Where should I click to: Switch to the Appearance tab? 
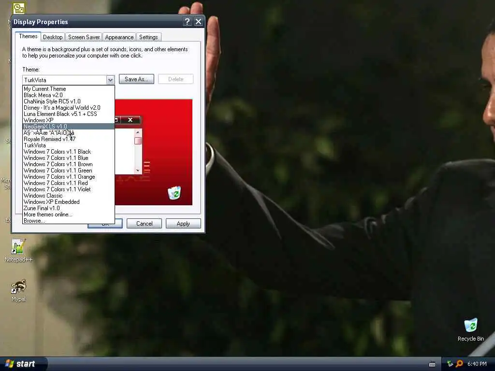coord(119,37)
